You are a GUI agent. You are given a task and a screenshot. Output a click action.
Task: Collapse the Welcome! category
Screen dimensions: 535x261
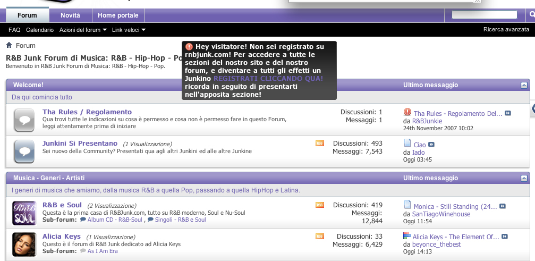click(x=524, y=85)
